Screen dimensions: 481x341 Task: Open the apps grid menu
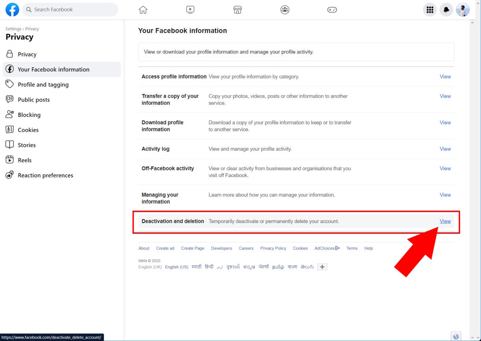tap(430, 9)
